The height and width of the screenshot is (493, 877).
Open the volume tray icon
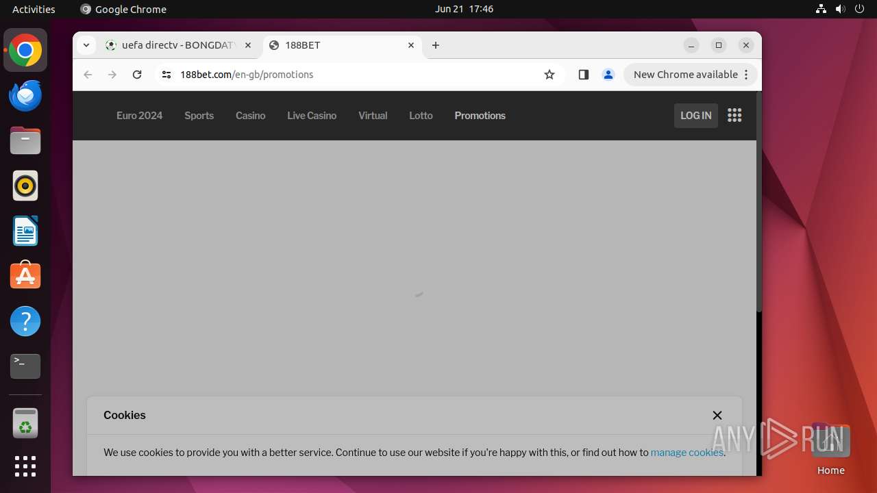pyautogui.click(x=841, y=9)
